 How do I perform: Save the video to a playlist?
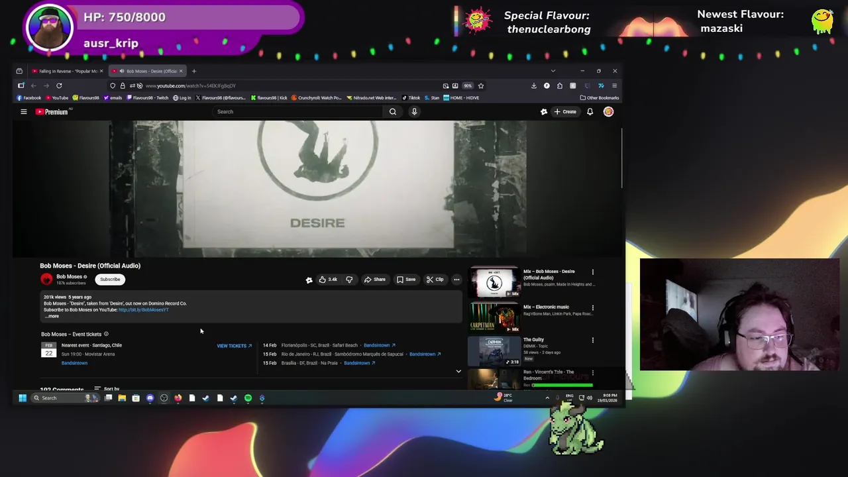(406, 280)
